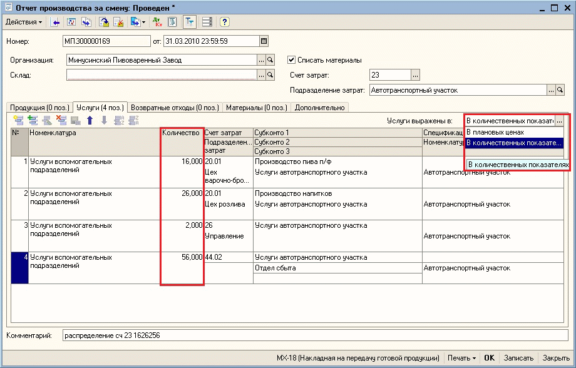Open the Печать dropdown menu
Viewport: 576px width, 368px height.
[461, 358]
